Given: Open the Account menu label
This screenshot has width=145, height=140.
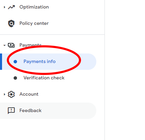Looking at the screenshot, I should click(29, 94).
